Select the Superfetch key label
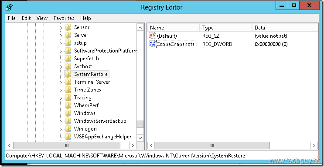 (x=86, y=59)
